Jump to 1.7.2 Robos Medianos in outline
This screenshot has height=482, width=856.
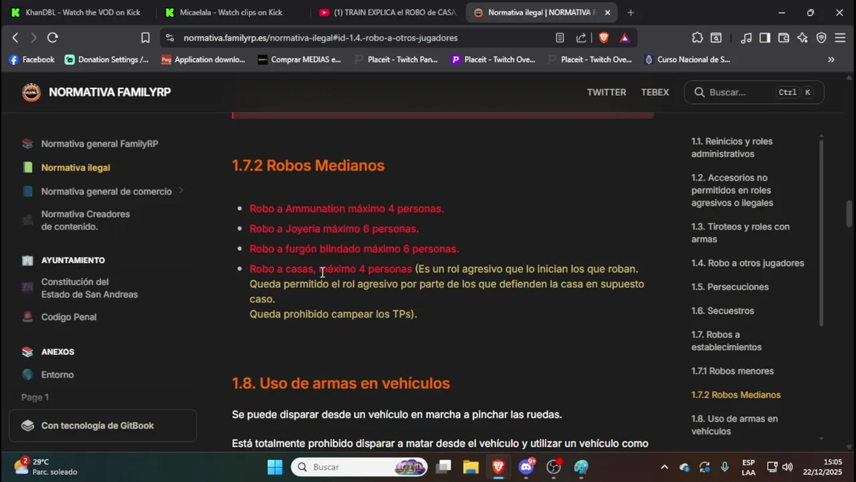coord(736,395)
